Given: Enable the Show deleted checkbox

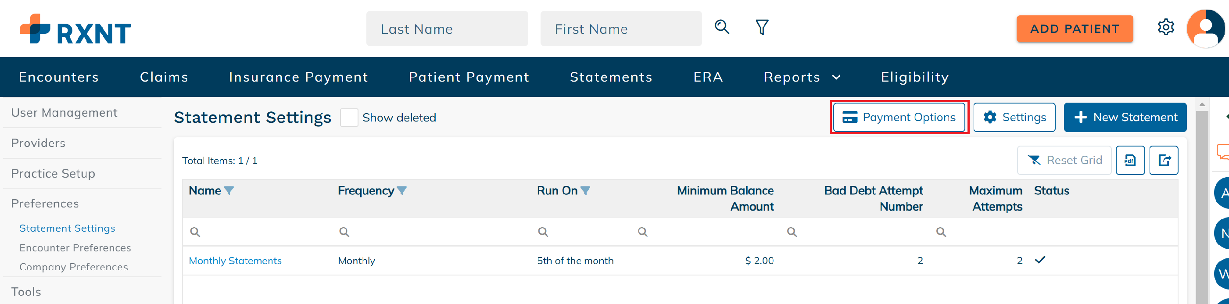Looking at the screenshot, I should coord(349,118).
